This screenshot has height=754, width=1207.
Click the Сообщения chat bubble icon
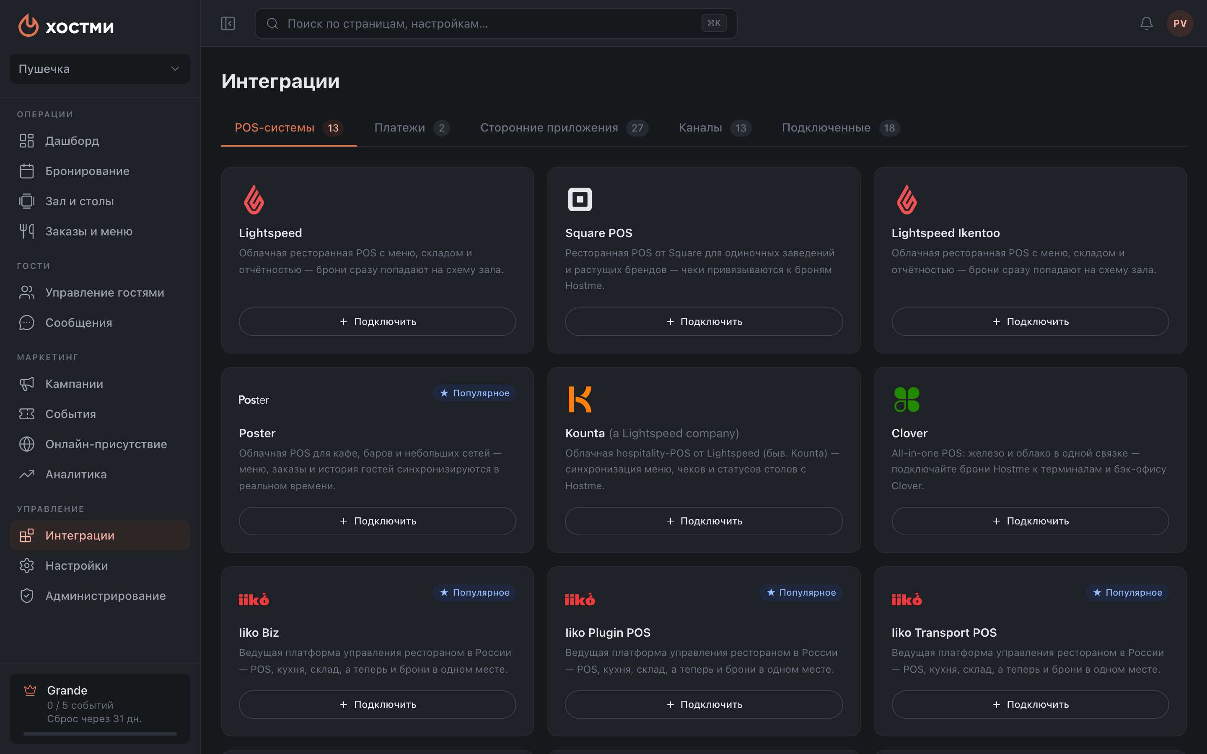27,323
